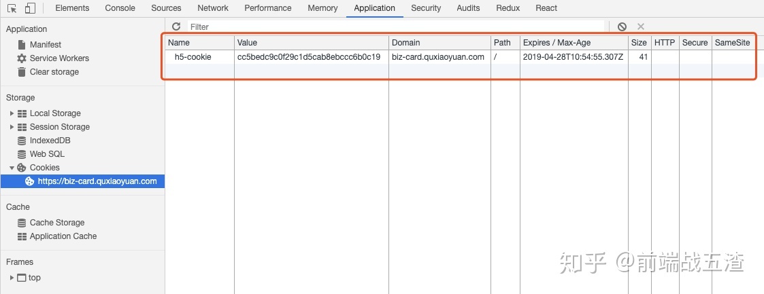Click the delete selected cookie X icon
Image resolution: width=764 pixels, height=294 pixels.
pos(641,26)
